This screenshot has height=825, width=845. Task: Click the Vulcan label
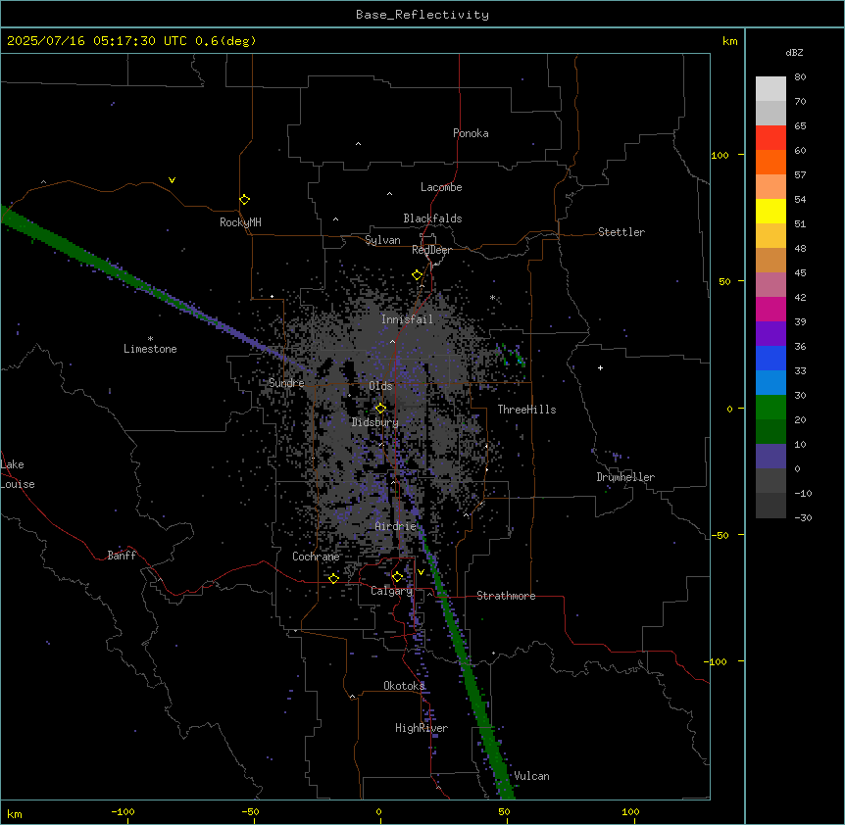pyautogui.click(x=531, y=776)
